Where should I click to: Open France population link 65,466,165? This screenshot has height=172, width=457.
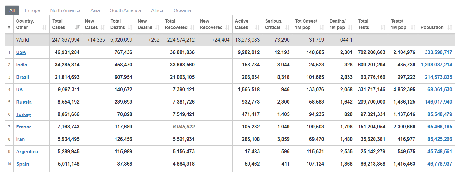click(440, 127)
